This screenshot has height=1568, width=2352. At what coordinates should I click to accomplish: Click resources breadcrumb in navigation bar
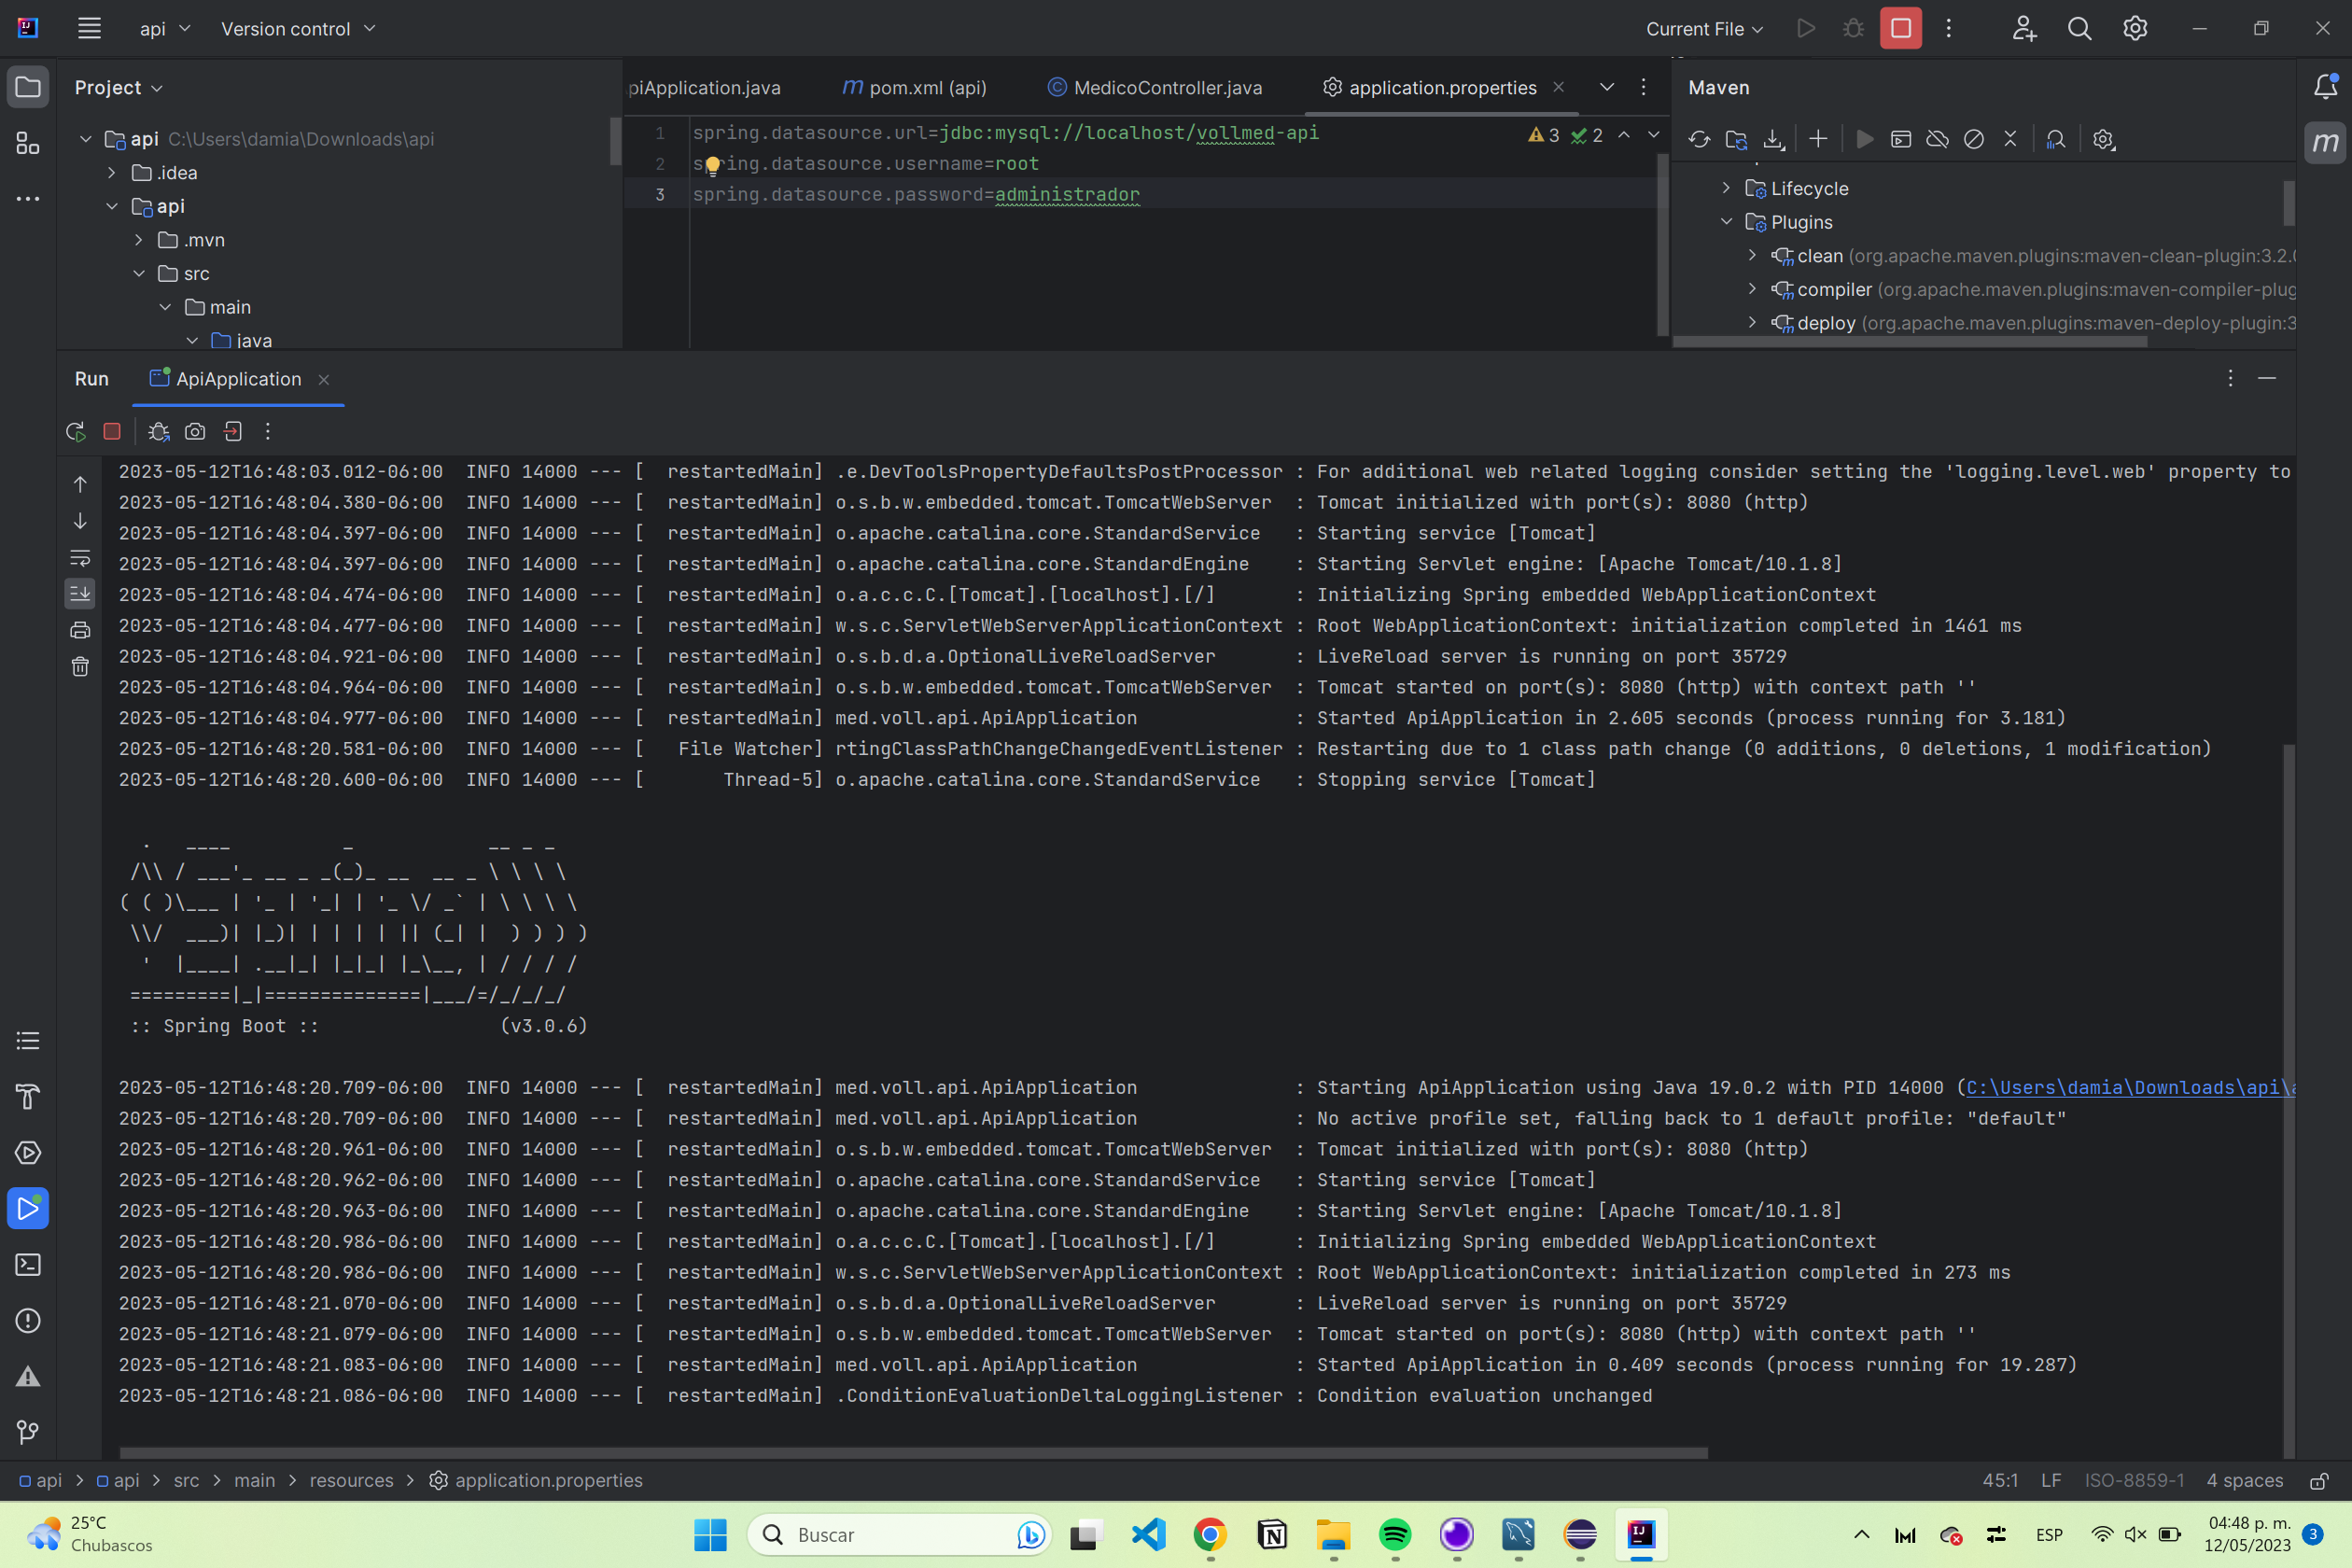click(x=351, y=1480)
